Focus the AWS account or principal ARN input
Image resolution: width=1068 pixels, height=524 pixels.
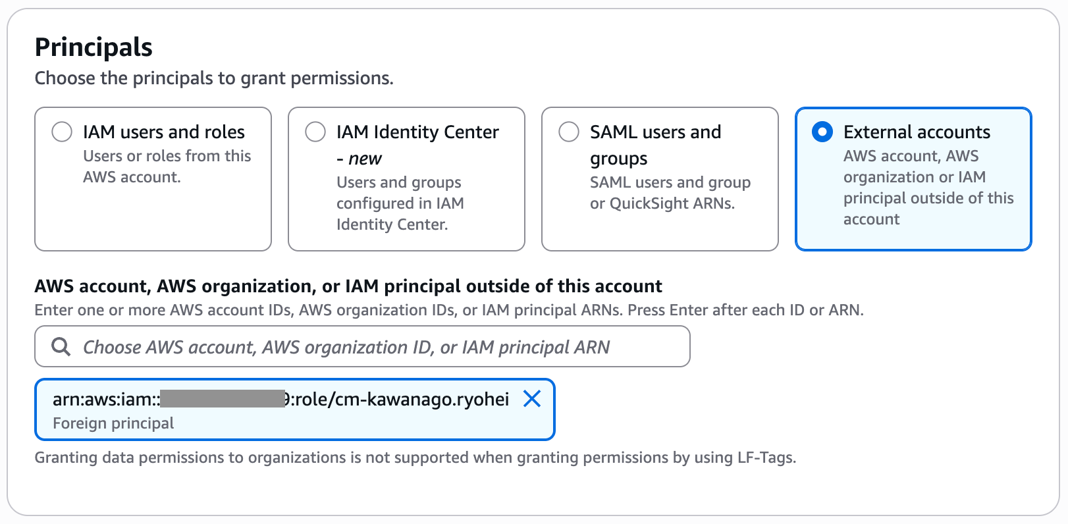click(362, 346)
